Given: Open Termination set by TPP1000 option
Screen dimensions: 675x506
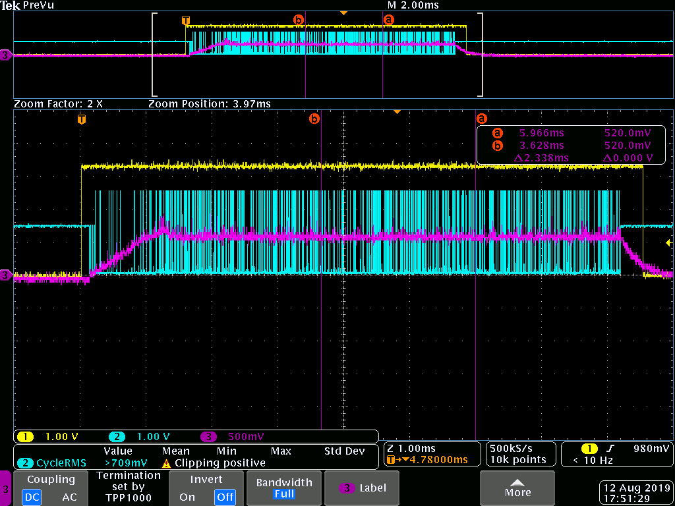Looking at the screenshot, I should point(129,487).
